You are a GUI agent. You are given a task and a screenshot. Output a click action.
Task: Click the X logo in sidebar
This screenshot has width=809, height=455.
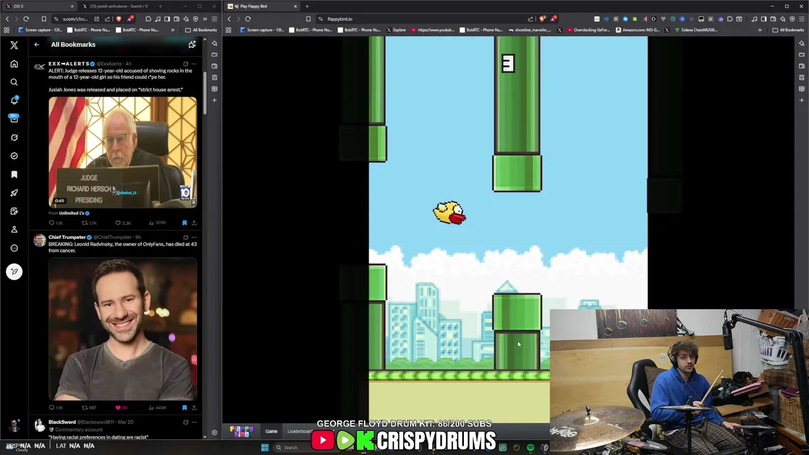click(14, 45)
